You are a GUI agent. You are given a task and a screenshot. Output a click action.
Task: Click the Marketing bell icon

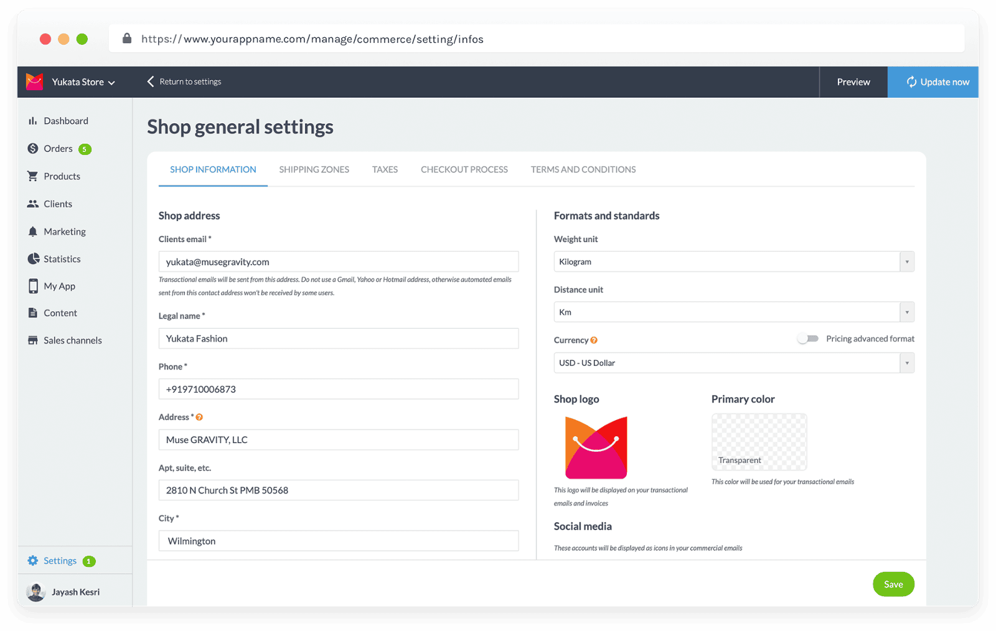coord(34,231)
